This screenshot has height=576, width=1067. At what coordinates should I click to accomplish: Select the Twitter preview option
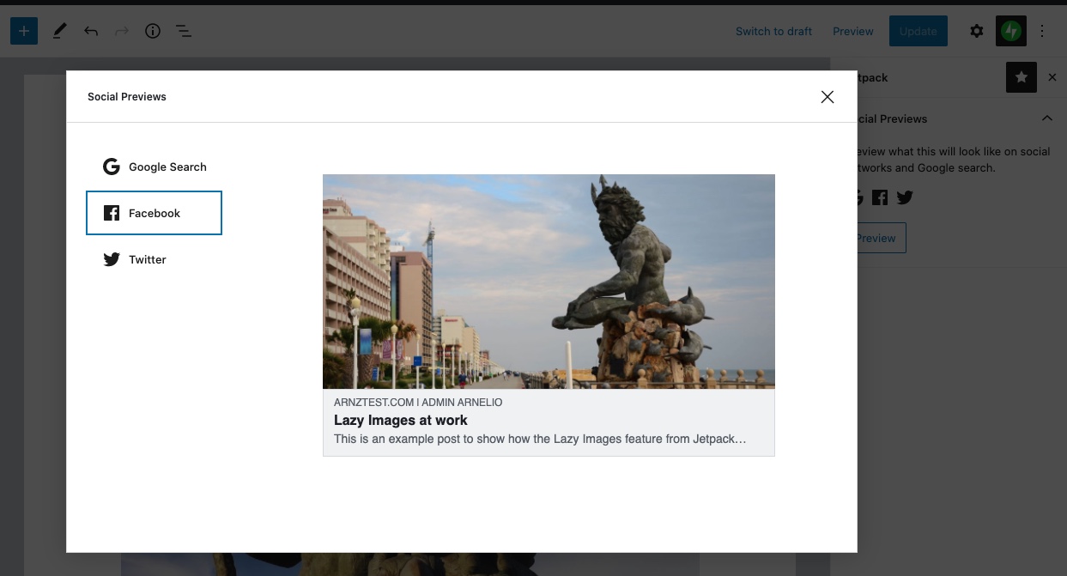[x=146, y=259]
